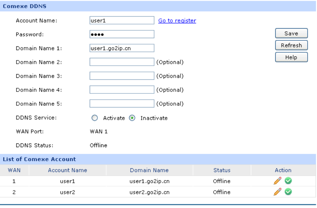Click the edit pencil icon for user1
317x208 pixels.
277,181
